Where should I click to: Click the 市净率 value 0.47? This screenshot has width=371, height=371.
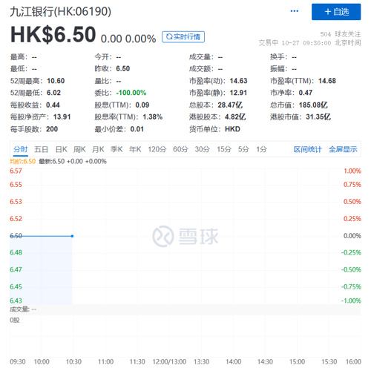point(306,93)
